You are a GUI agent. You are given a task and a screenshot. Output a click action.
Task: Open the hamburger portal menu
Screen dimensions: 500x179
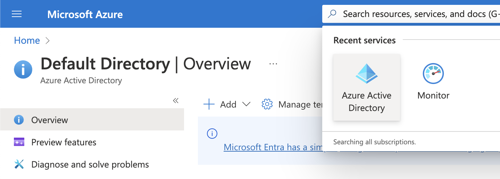pyautogui.click(x=17, y=14)
